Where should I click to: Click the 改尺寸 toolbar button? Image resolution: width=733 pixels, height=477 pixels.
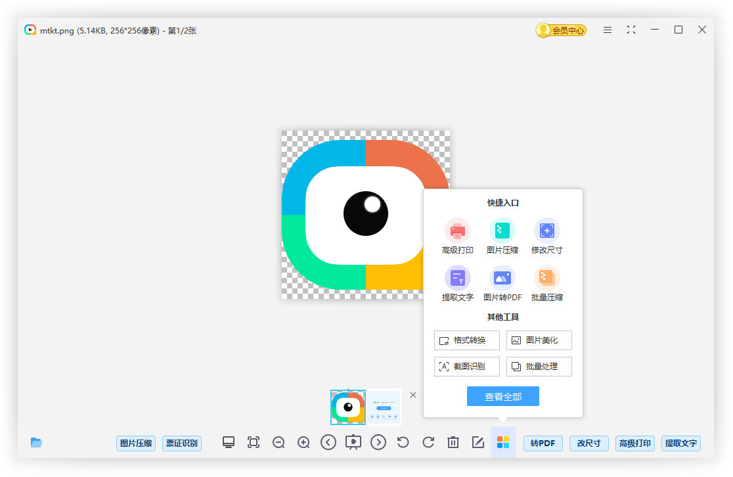tap(589, 443)
